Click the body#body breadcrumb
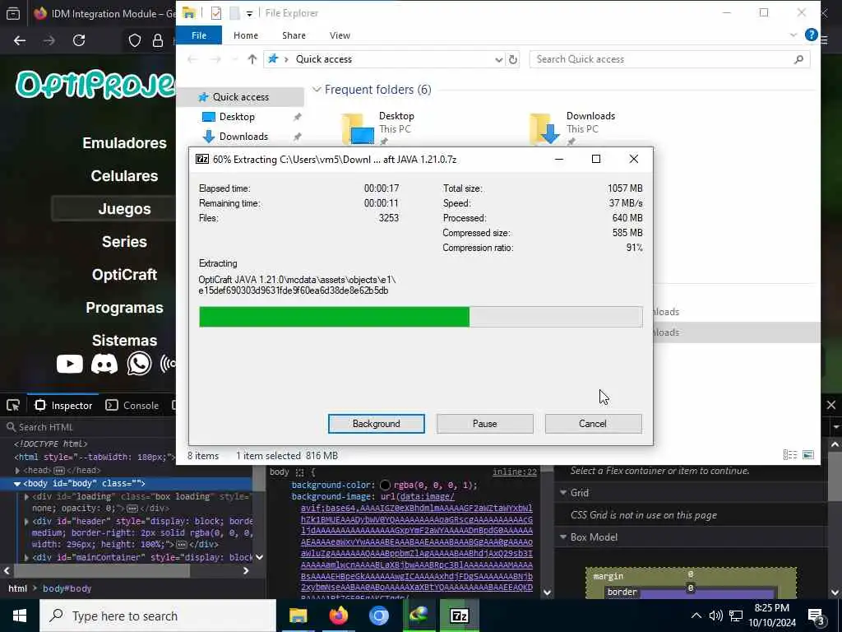This screenshot has width=842, height=632. point(67,588)
